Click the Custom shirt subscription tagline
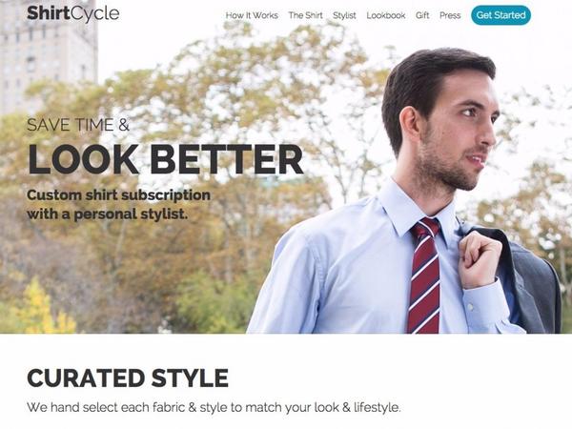The image size is (572, 429). 118,205
